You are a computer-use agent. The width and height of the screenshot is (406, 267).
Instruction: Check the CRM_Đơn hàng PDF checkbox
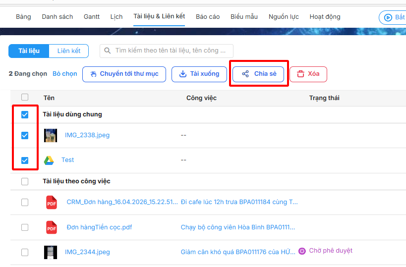point(25,202)
